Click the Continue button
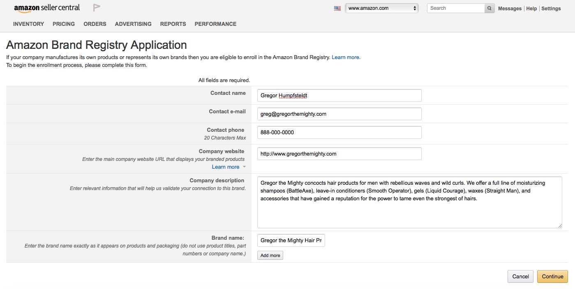Image resolution: width=575 pixels, height=289 pixels. [552, 276]
